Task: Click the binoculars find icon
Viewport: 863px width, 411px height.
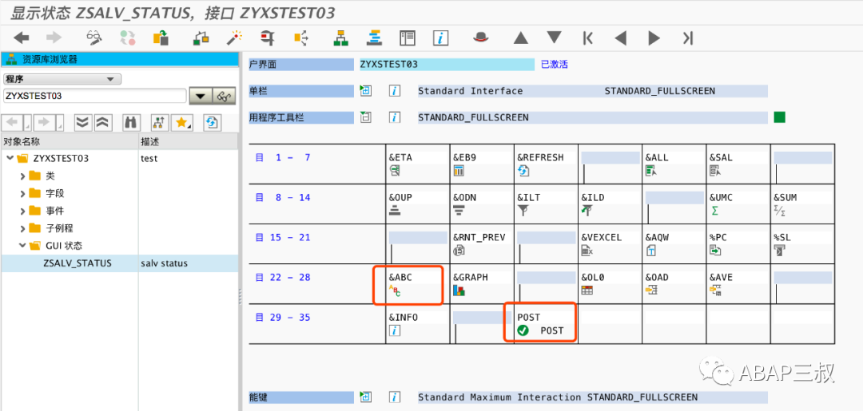Action: point(130,123)
